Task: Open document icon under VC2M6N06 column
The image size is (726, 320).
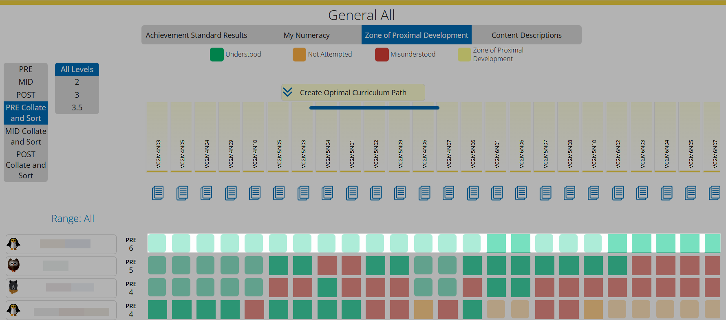Action: (521, 193)
